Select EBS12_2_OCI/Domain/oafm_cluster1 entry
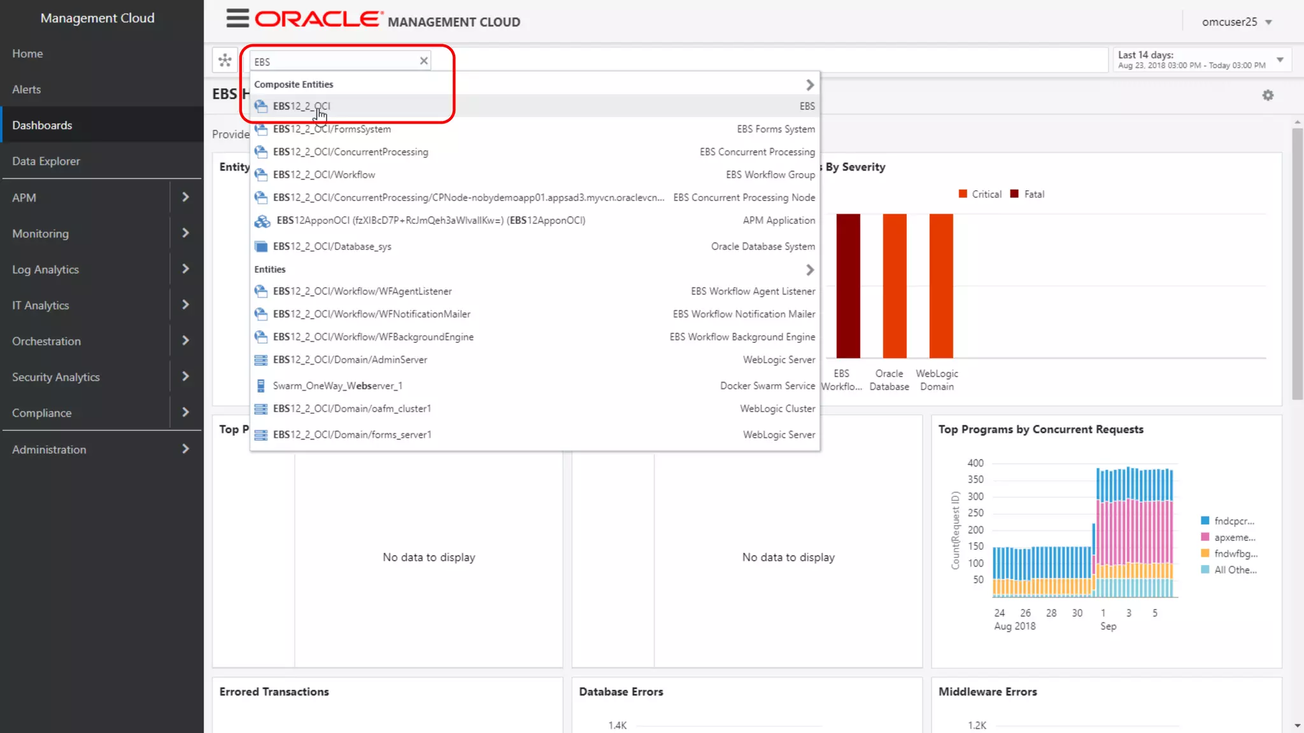 point(535,409)
